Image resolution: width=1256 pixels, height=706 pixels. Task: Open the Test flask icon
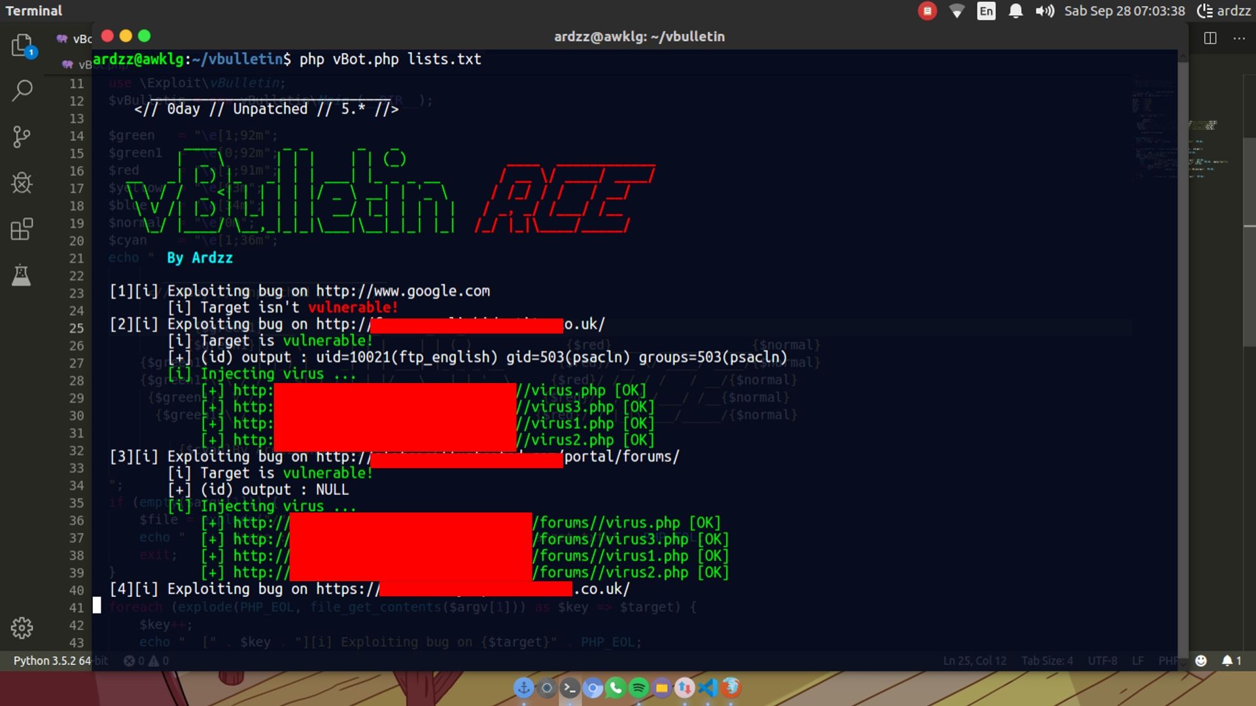tap(22, 275)
